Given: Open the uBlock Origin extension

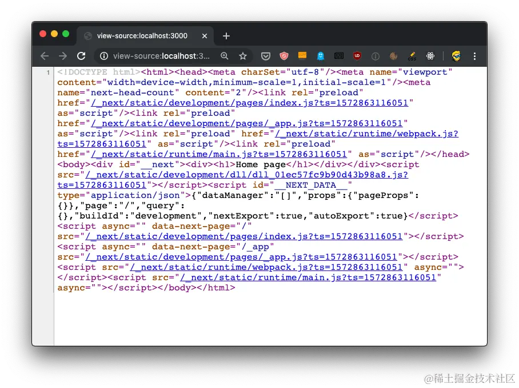Looking at the screenshot, I should 357,56.
